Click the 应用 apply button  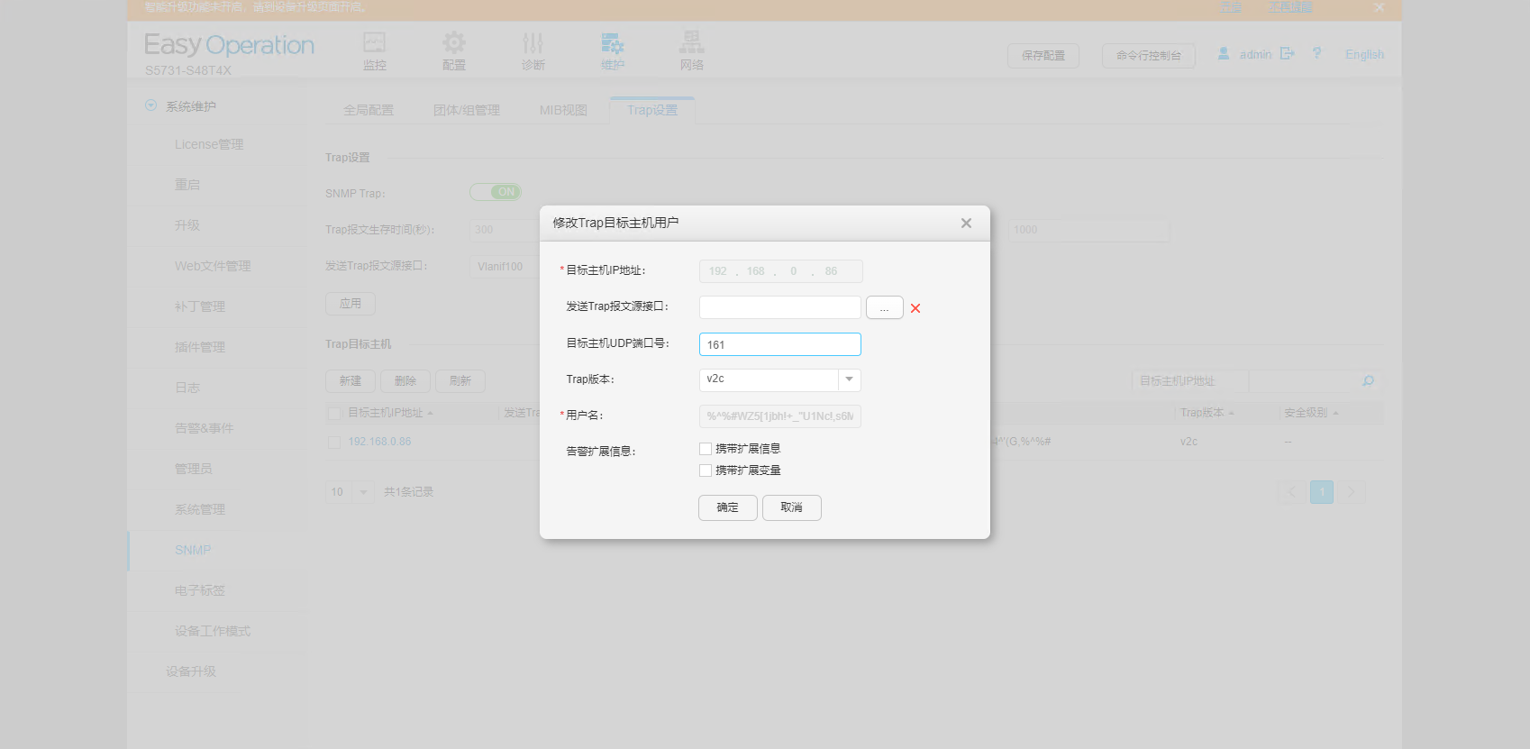[x=351, y=304]
